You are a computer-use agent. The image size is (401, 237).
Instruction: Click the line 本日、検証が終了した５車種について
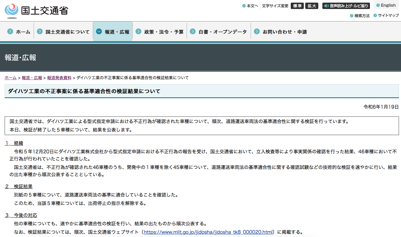71,130
